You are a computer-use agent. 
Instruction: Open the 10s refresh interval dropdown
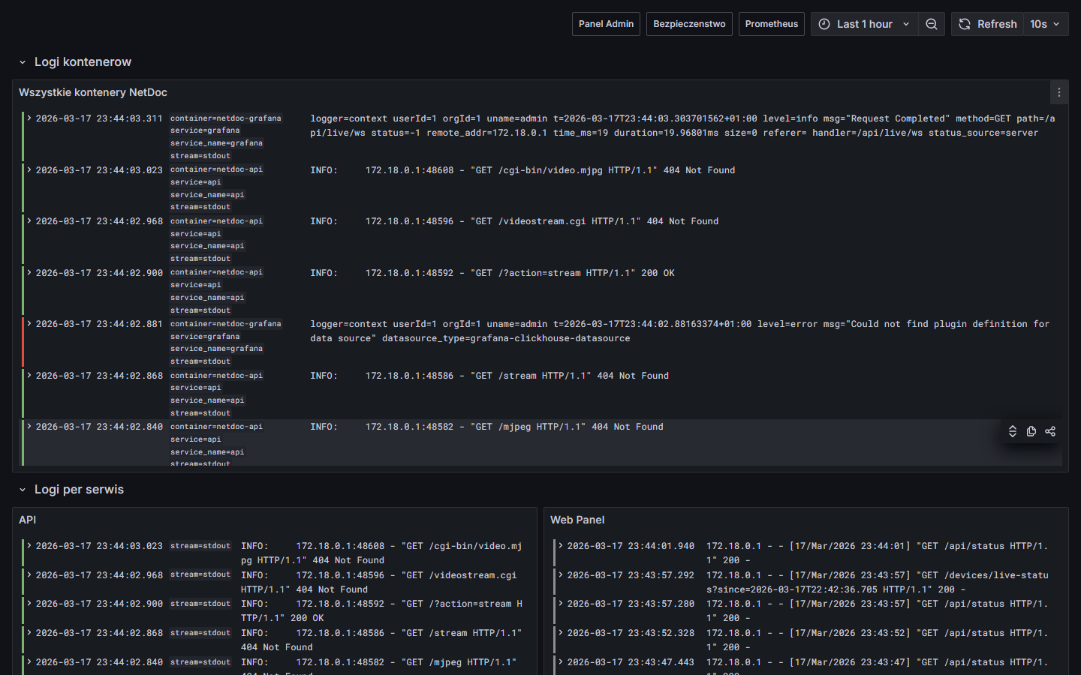pyautogui.click(x=1045, y=24)
